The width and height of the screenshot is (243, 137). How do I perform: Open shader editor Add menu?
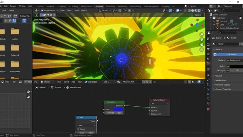(x=73, y=82)
